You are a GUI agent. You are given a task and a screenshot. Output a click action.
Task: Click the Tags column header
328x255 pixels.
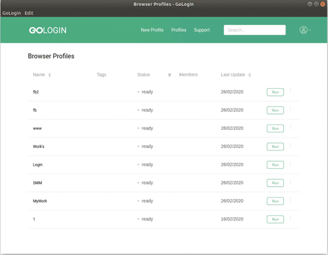pyautogui.click(x=101, y=75)
